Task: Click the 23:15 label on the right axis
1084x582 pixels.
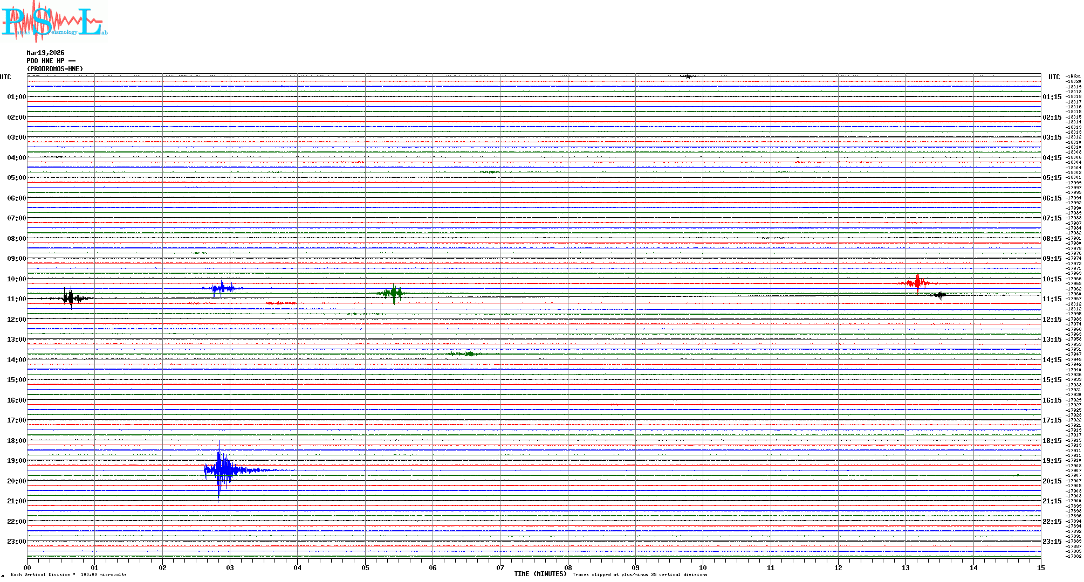Action: click(1052, 542)
